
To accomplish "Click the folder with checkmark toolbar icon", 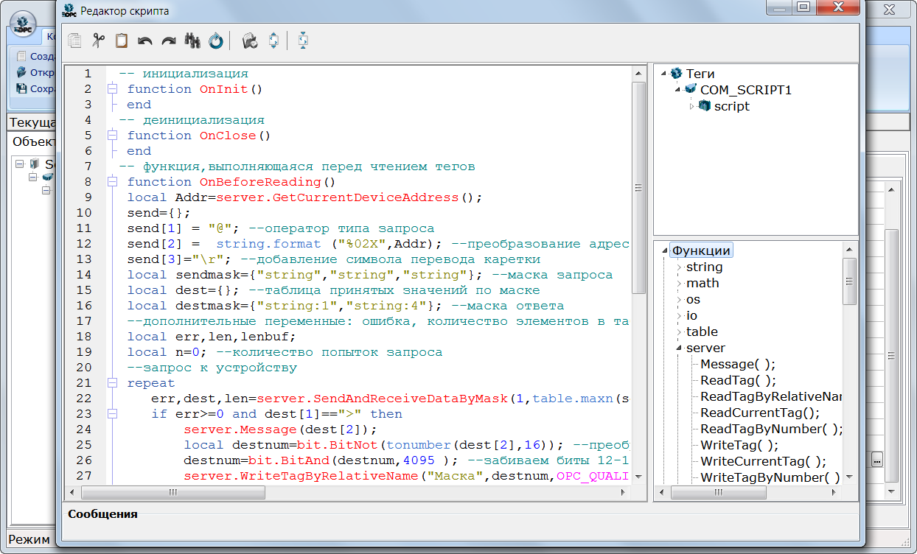I will click(x=250, y=41).
